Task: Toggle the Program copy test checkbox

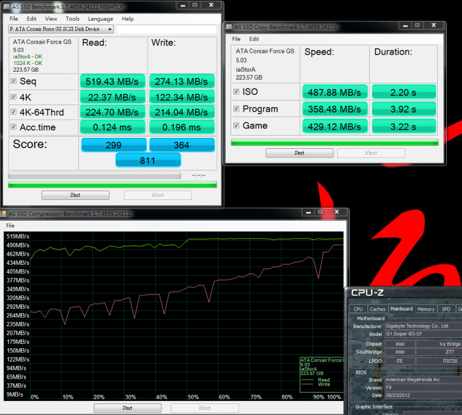Action: [x=236, y=109]
